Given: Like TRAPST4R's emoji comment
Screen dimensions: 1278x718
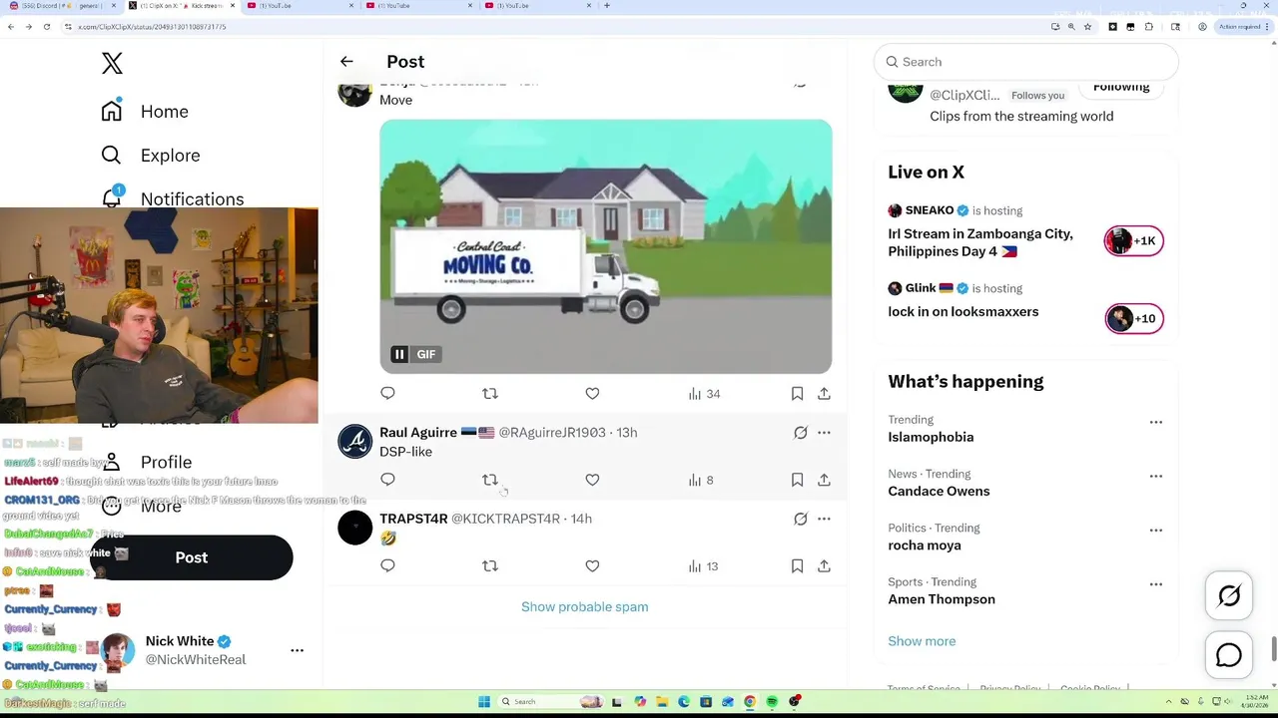Looking at the screenshot, I should 592,566.
